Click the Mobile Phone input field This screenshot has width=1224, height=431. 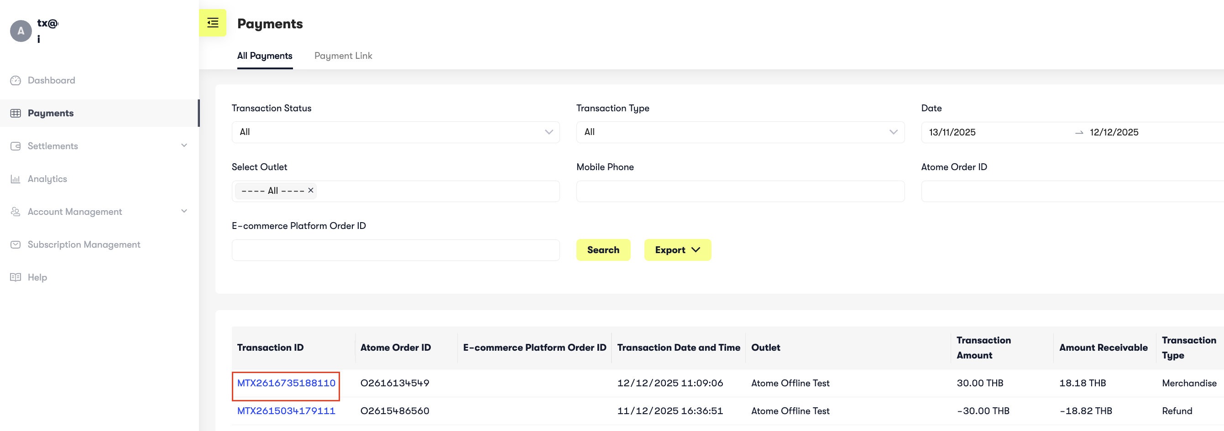pos(740,191)
